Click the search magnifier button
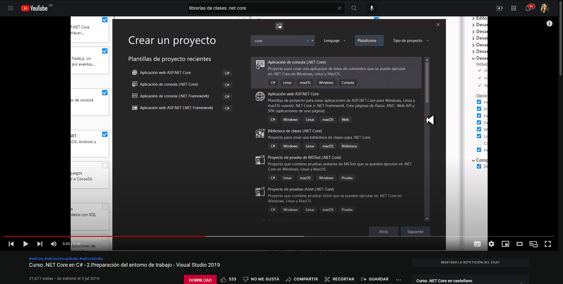Image resolution: width=563 pixels, height=284 pixels. click(354, 8)
